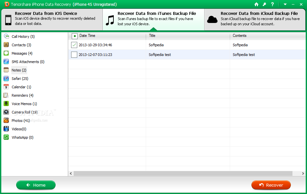307x194 pixels.
Task: Open the title bar dropdown arrow menu
Action: (x=285, y=4)
